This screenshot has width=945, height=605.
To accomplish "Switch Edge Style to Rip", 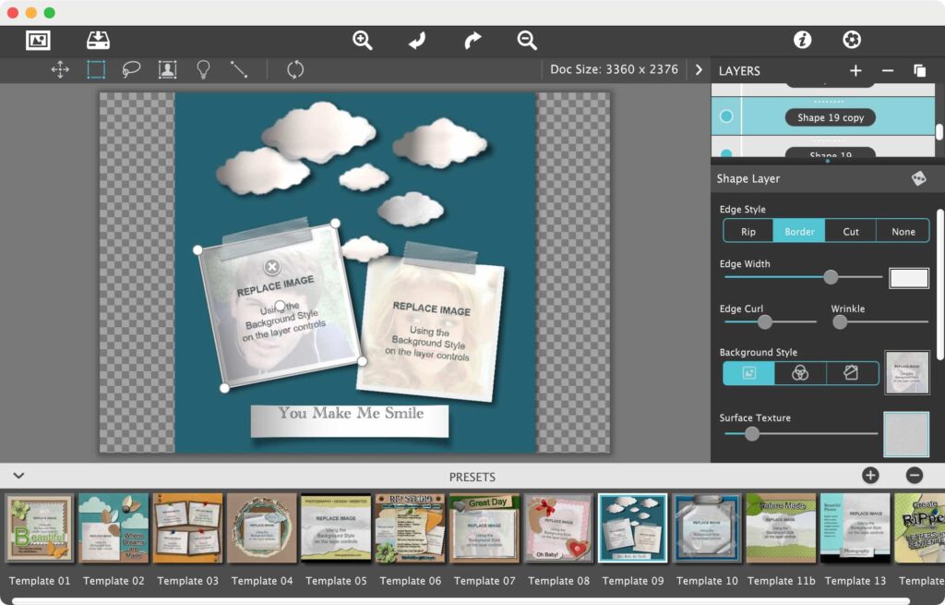I will tap(748, 231).
